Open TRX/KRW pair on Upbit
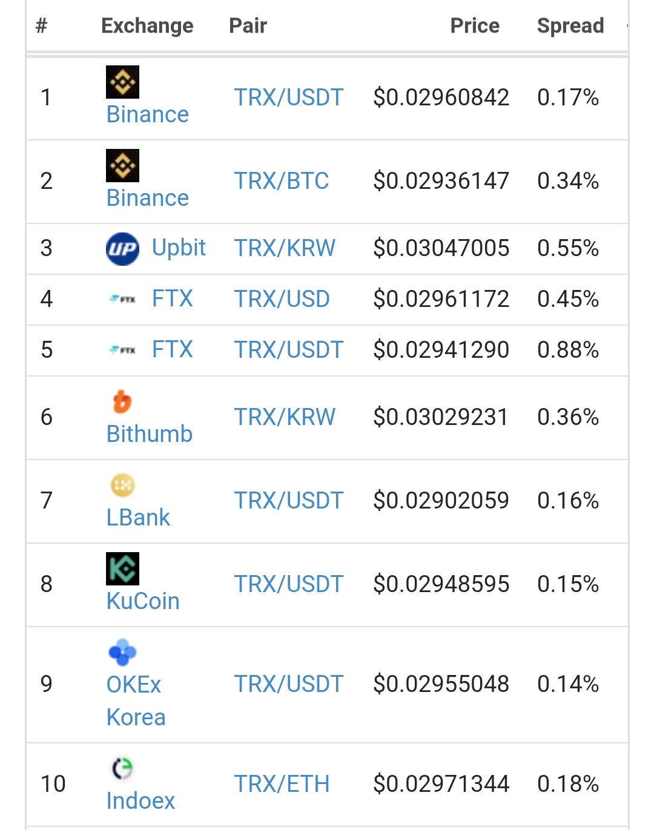The width and height of the screenshot is (654, 830). (x=285, y=248)
